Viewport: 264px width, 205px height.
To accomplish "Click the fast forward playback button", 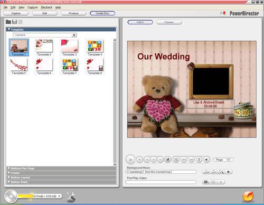I will 161,160.
